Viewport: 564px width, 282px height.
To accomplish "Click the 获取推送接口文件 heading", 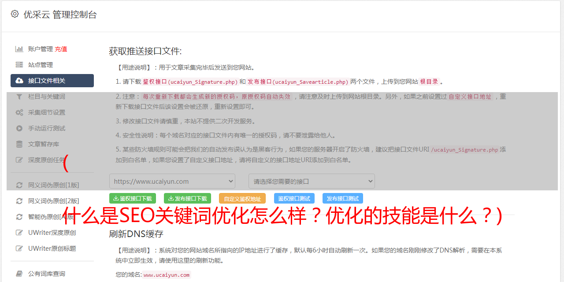I will pos(145,51).
